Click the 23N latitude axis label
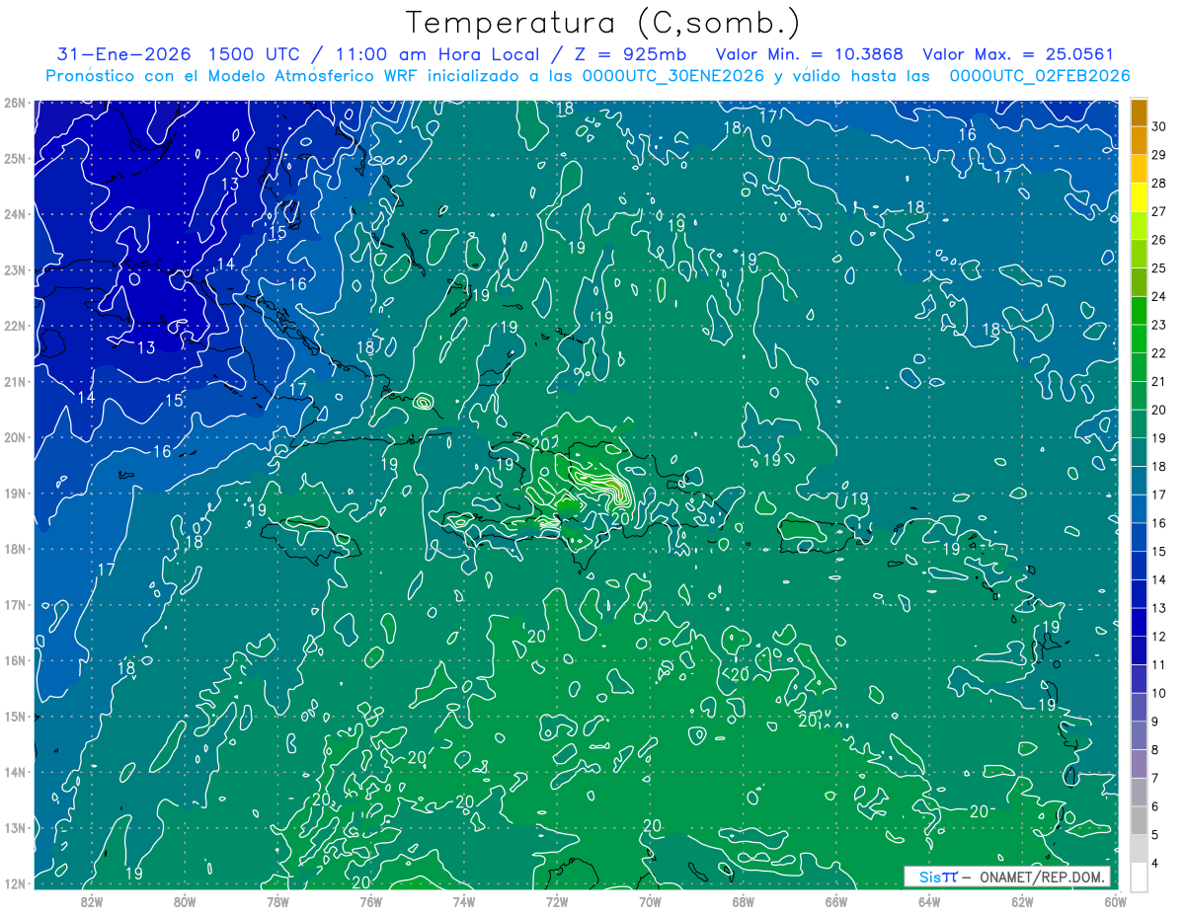 (x=15, y=270)
